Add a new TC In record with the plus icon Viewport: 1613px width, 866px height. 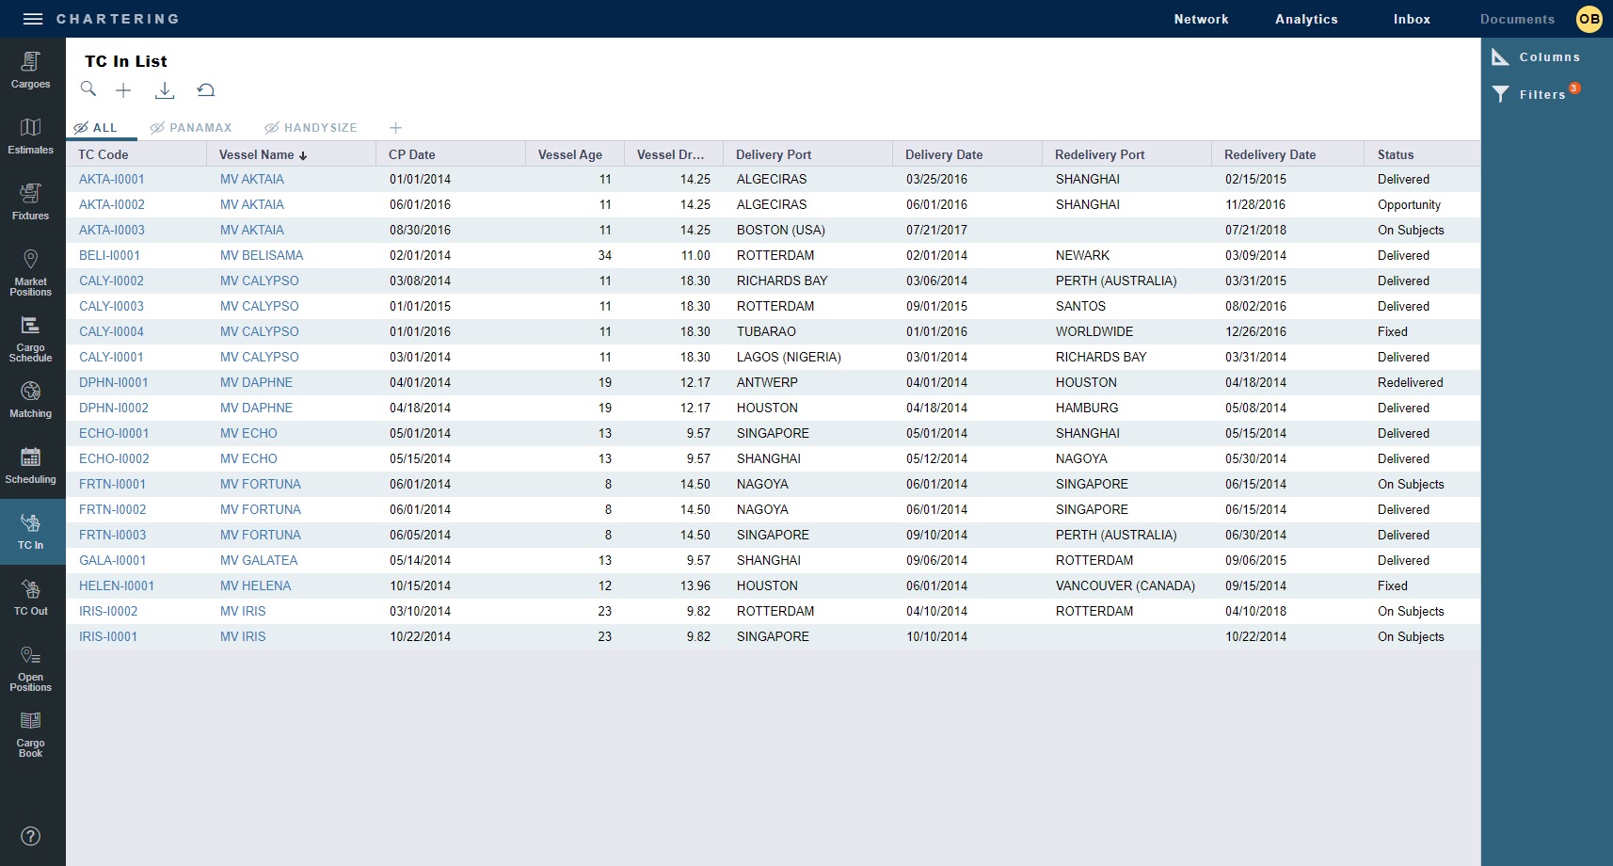coord(123,89)
